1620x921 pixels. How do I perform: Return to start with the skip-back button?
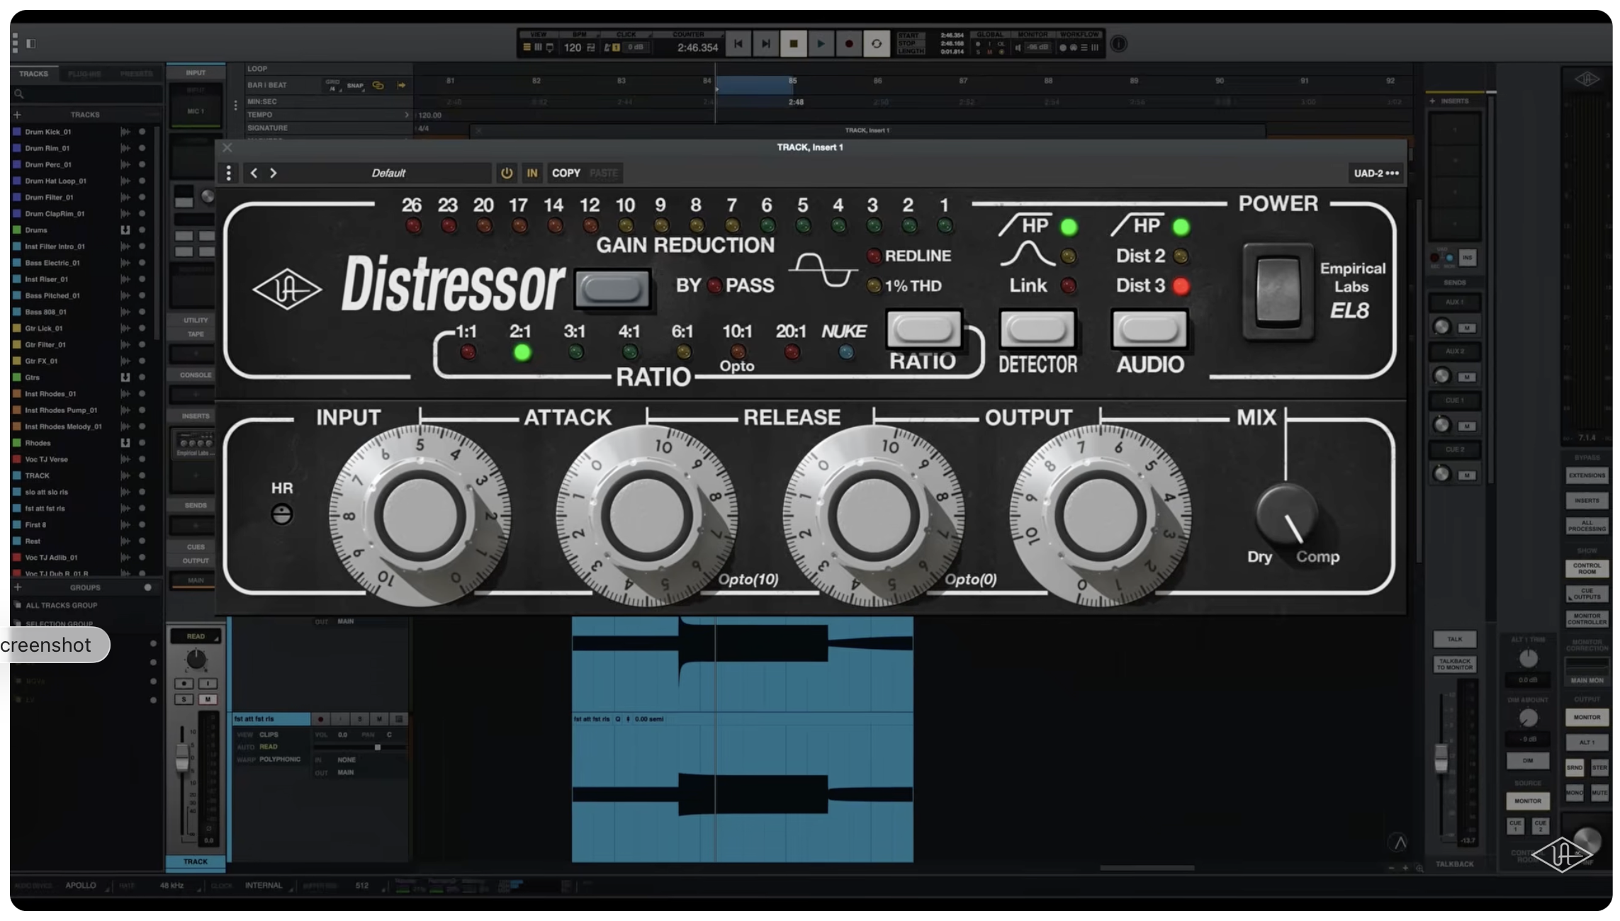(738, 44)
